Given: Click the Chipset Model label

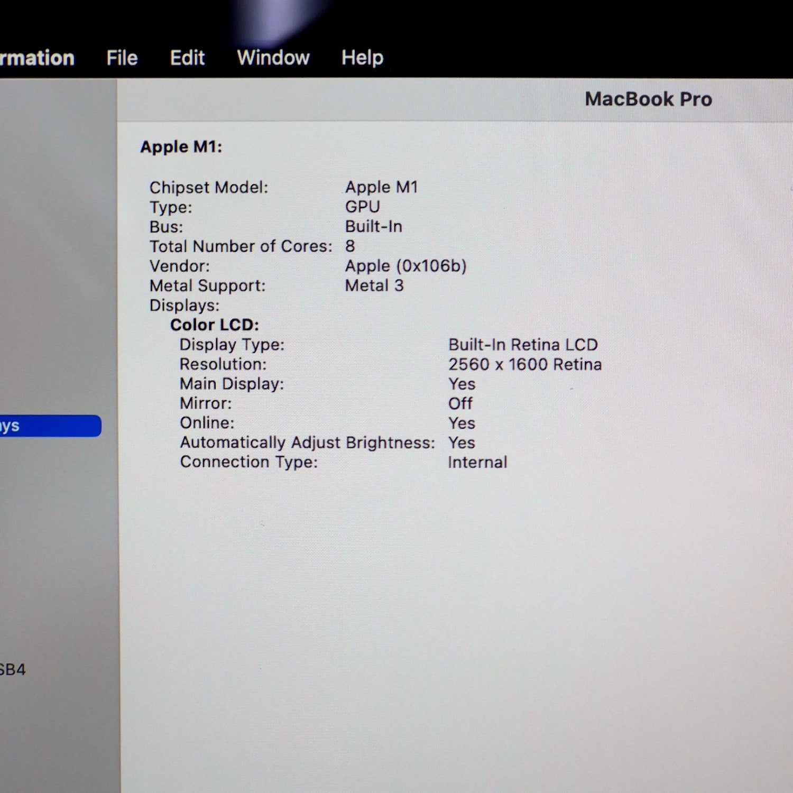Looking at the screenshot, I should (208, 188).
